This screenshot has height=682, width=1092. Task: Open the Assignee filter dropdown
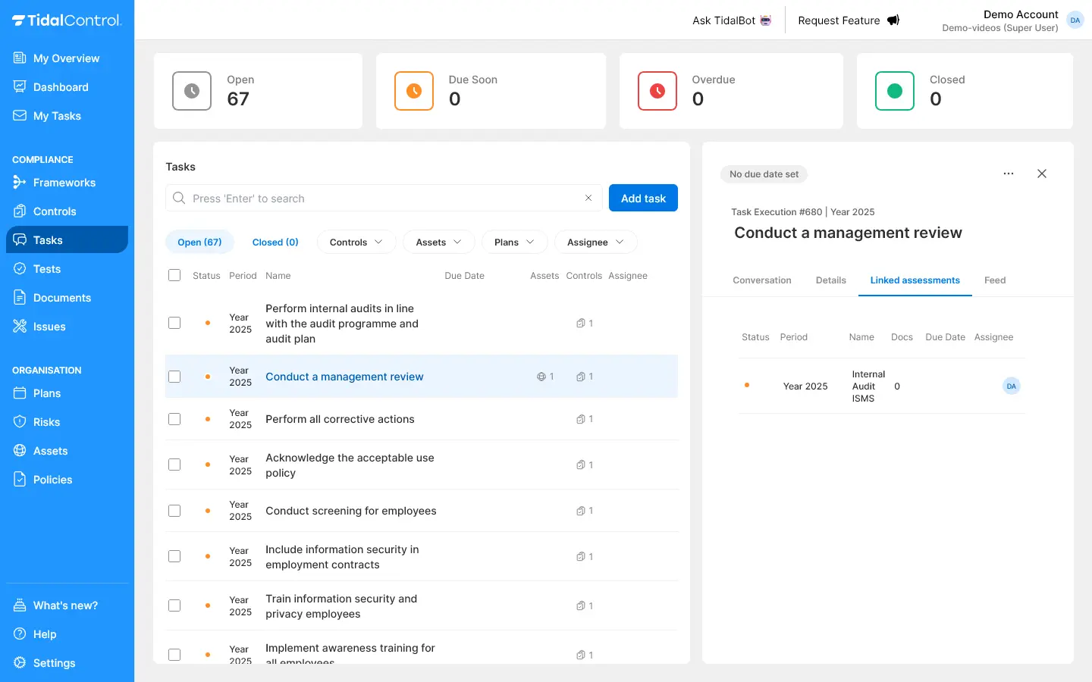(595, 242)
